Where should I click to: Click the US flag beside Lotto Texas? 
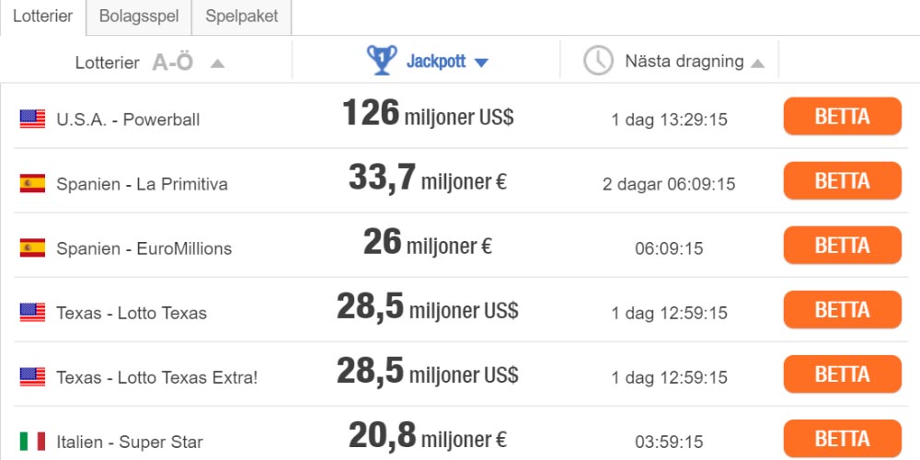pos(32,312)
